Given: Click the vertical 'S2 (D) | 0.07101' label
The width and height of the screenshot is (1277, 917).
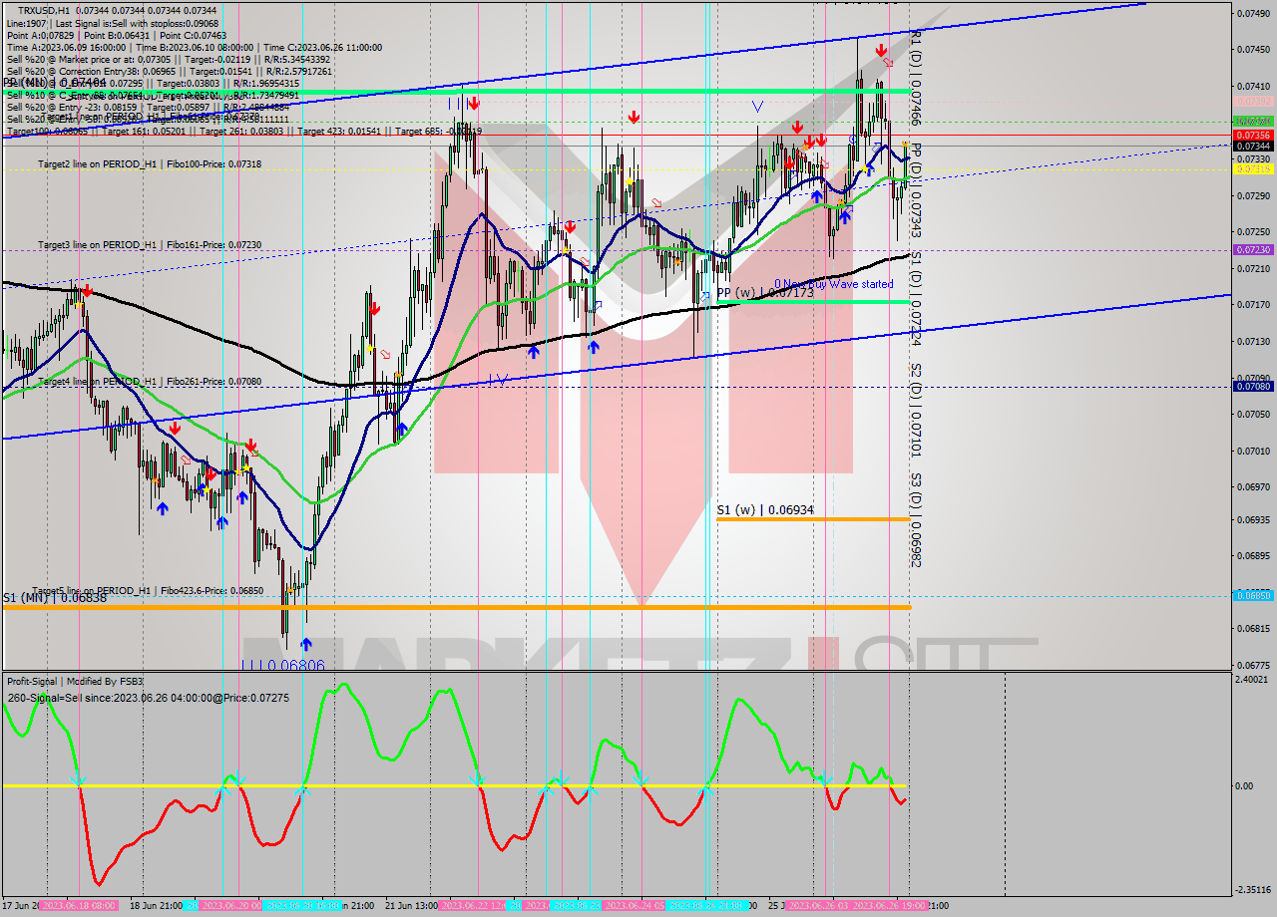Looking at the screenshot, I should (915, 409).
